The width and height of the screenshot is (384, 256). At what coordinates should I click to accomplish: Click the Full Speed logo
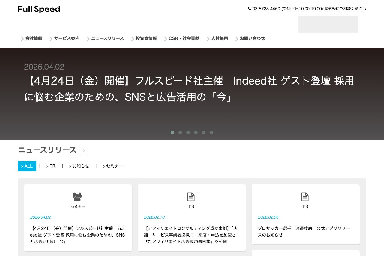39,9
